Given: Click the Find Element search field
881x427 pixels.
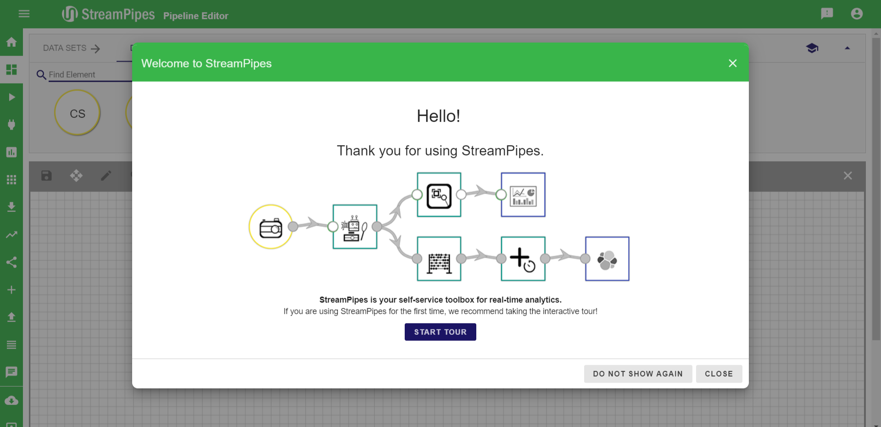Looking at the screenshot, I should click(89, 75).
